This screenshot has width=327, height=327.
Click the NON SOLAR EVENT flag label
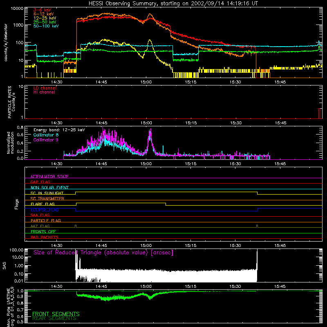coord(49,188)
